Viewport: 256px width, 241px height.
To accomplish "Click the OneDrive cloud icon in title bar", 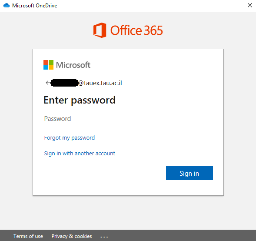I will [7, 5].
